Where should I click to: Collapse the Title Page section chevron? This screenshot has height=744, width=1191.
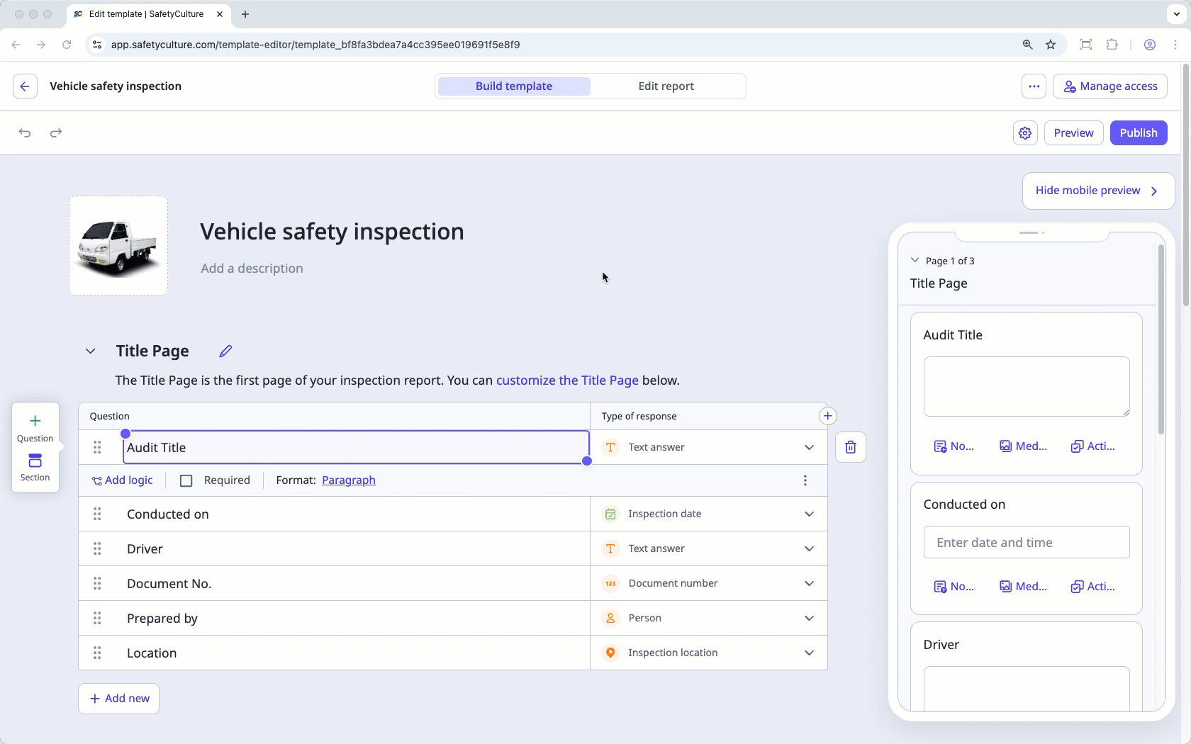[91, 351]
